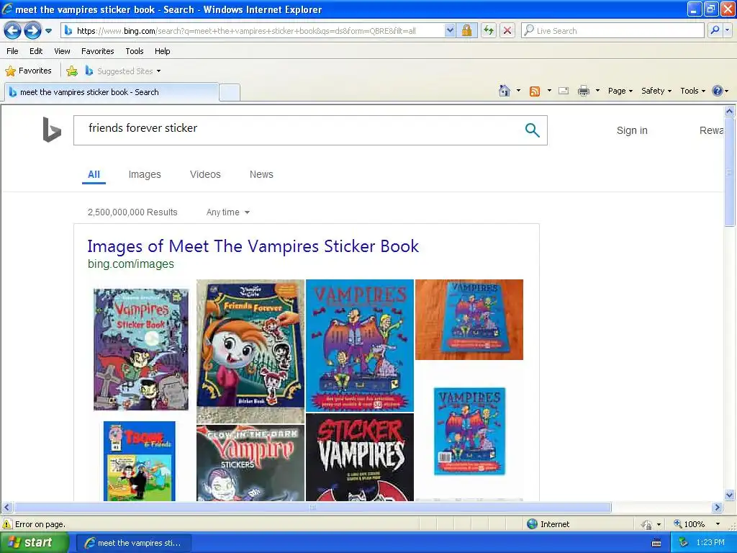Image resolution: width=737 pixels, height=553 pixels.
Task: Open the Safety command bar menu
Action: [656, 91]
